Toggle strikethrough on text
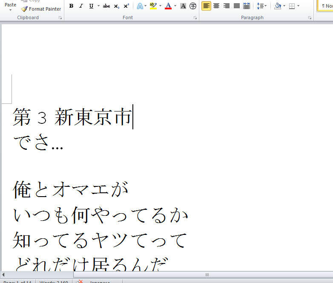This screenshot has height=283, width=333. click(x=106, y=6)
